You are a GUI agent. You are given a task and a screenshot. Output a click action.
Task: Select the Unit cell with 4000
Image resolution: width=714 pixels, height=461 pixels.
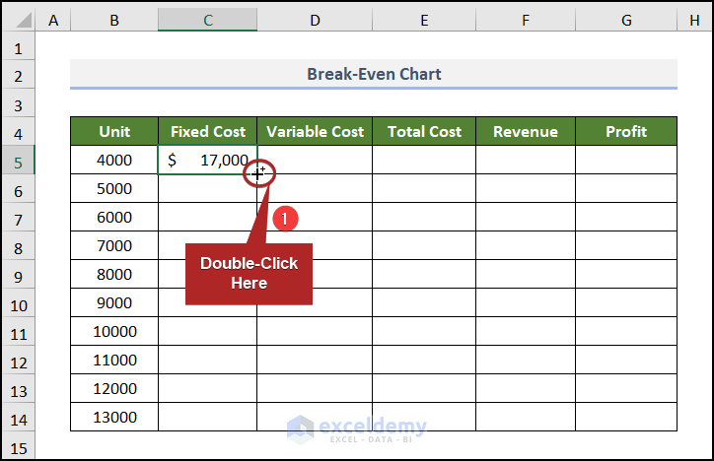114,160
